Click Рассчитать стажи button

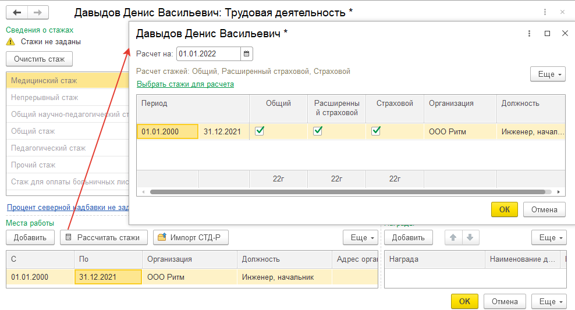coord(104,237)
